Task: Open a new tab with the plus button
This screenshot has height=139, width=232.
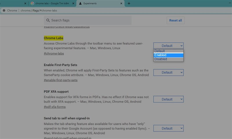Action: [129, 3]
